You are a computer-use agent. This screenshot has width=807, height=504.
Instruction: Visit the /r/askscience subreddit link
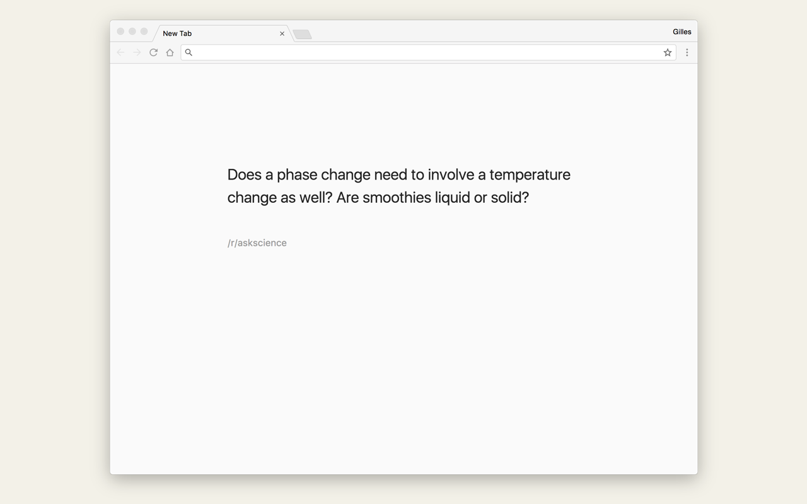[x=257, y=243]
